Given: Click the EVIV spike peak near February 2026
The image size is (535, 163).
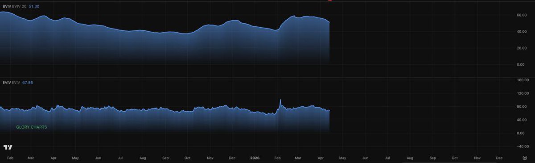Looking at the screenshot, I should coord(280,100).
